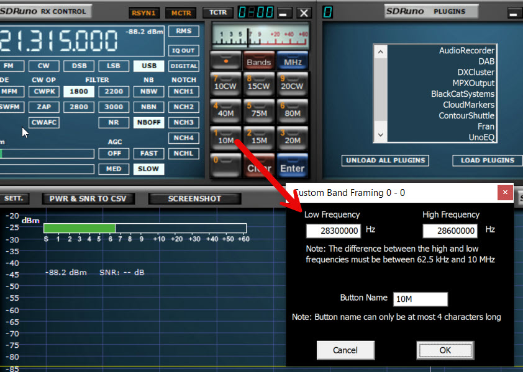Select DSB mode

(x=79, y=66)
